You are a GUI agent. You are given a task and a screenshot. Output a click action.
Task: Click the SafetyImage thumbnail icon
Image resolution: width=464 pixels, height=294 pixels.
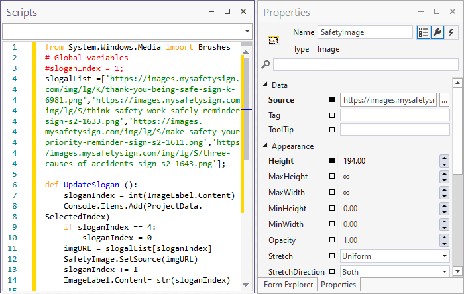pos(272,40)
